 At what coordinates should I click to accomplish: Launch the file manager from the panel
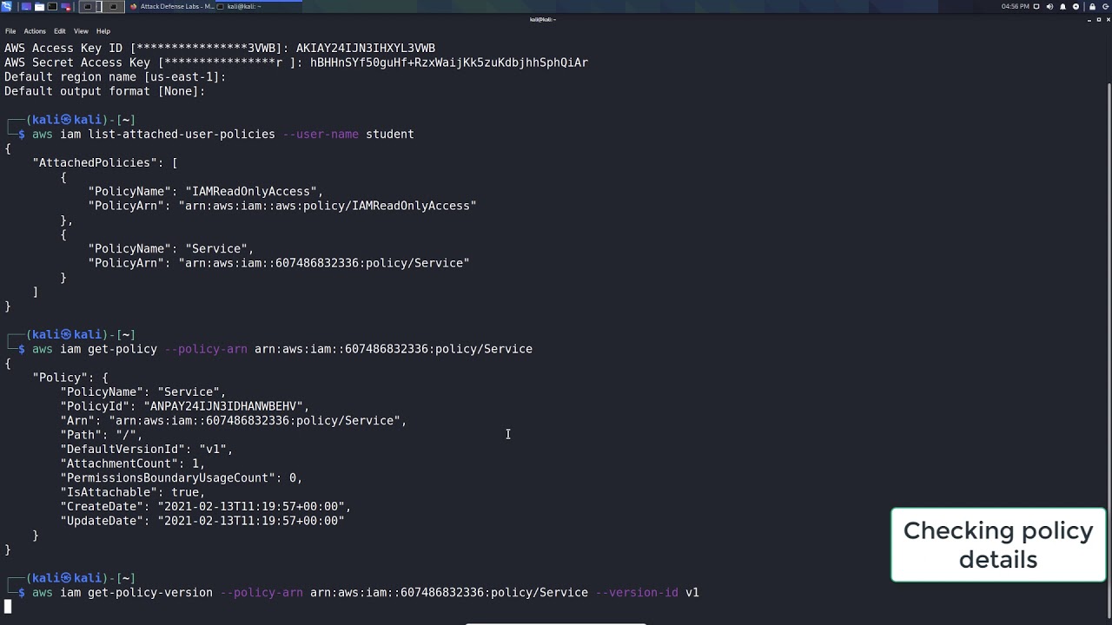[39, 6]
